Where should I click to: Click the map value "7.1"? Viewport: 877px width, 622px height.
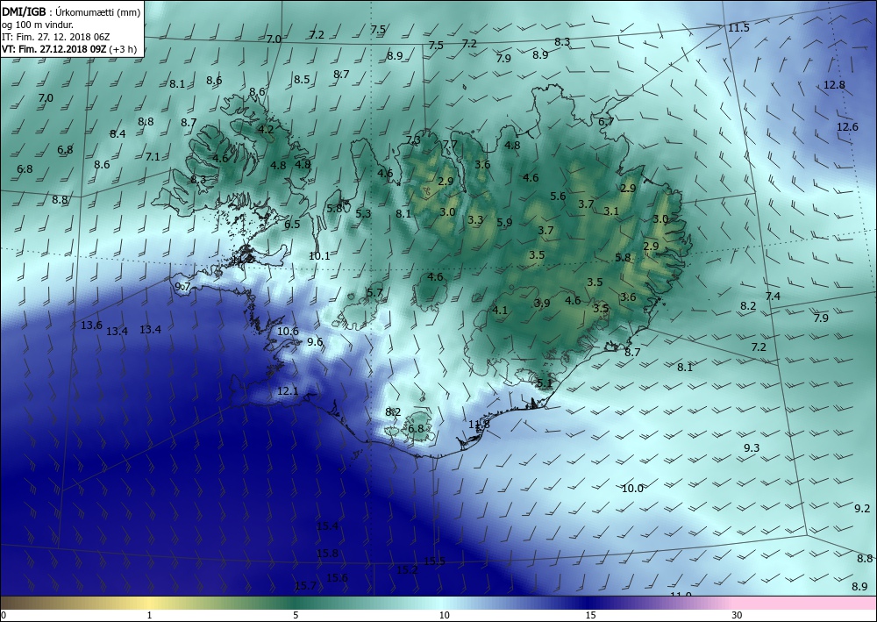pos(152,157)
